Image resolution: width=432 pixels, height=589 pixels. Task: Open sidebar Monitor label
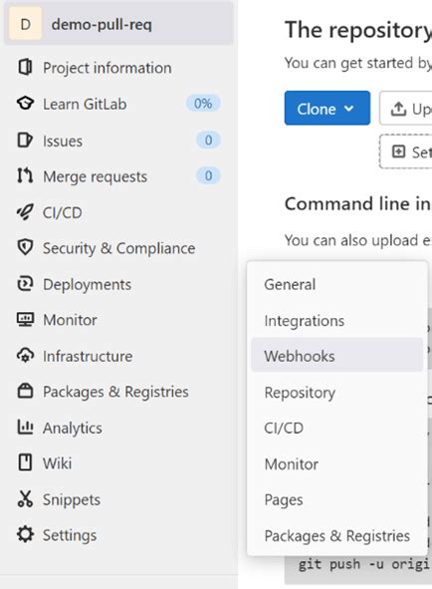click(x=70, y=320)
